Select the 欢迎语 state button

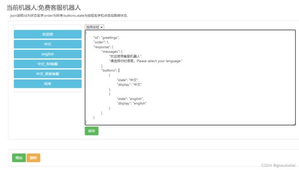48,34
